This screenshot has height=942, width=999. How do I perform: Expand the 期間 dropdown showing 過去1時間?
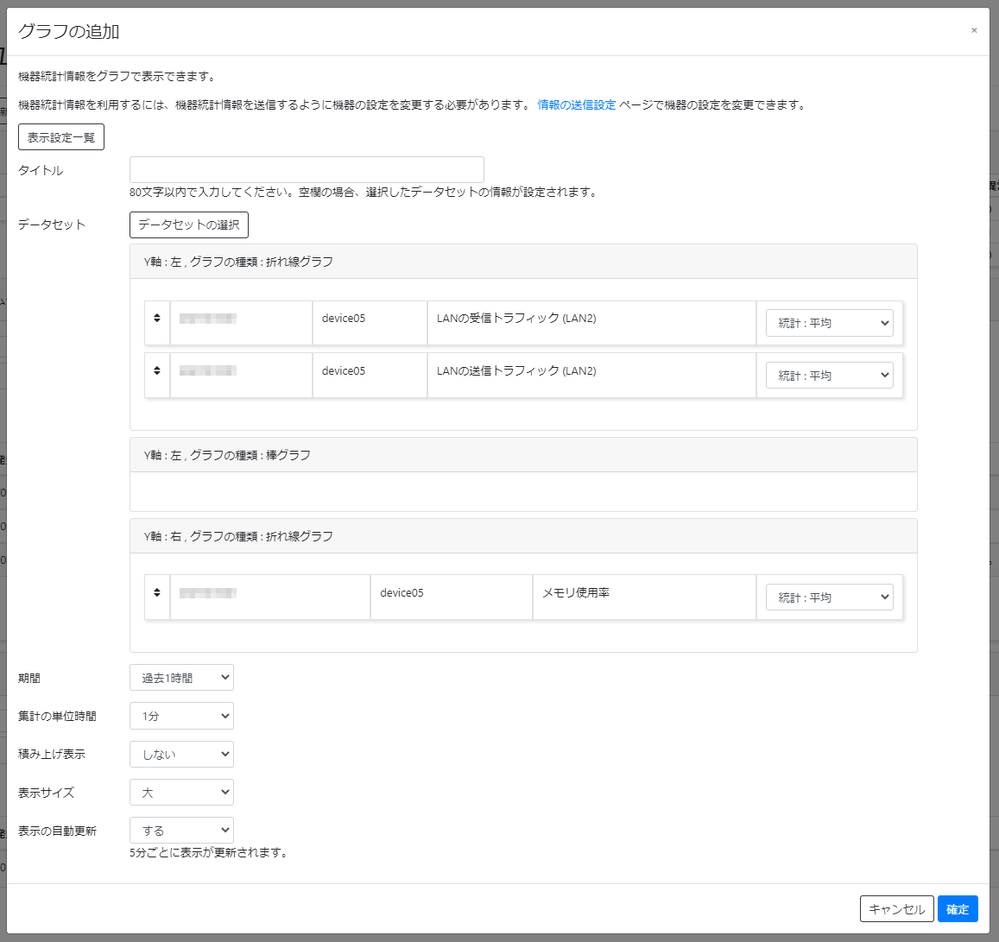181,677
